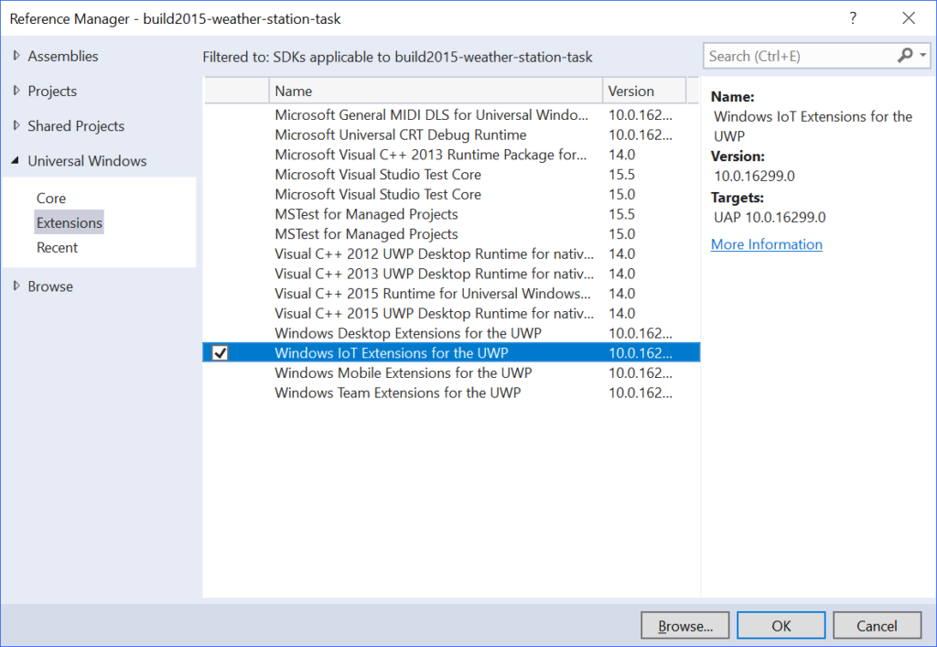Sort list by Name column header
This screenshot has width=937, height=647.
point(436,91)
